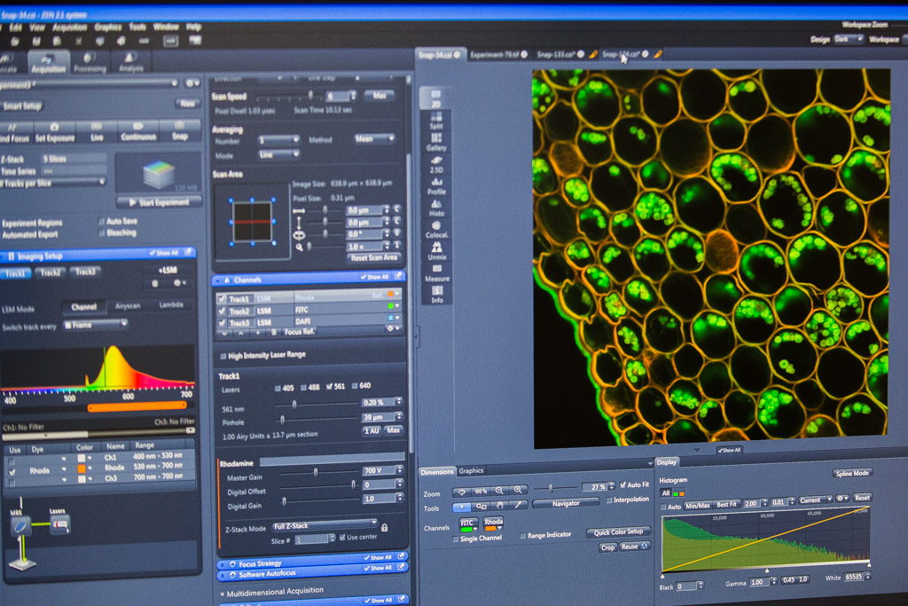Viewport: 908px width, 606px height.
Task: Toggle the 488 laser checkbox
Action: (x=303, y=388)
